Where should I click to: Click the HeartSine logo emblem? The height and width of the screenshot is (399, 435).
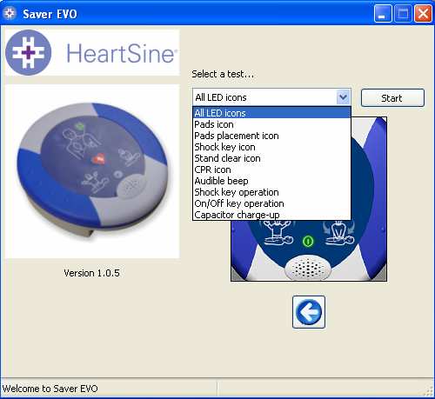pyautogui.click(x=29, y=52)
